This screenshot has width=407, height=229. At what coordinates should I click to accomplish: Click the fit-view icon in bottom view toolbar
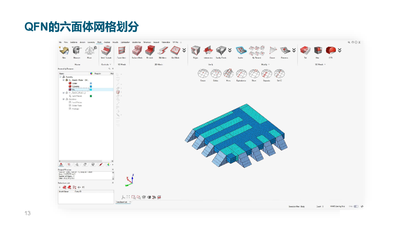128,197
